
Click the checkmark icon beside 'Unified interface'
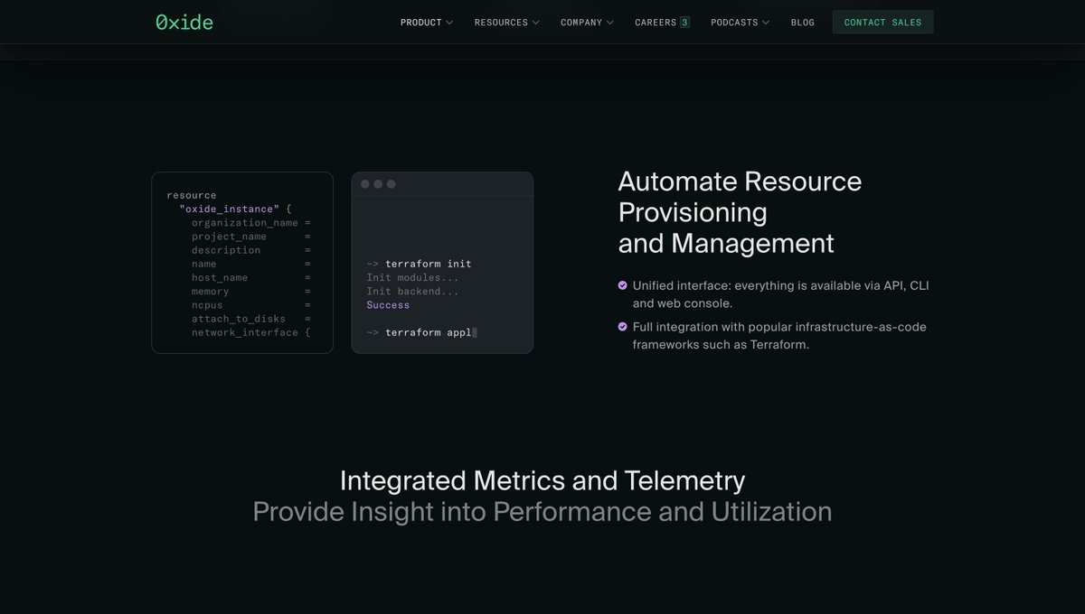pyautogui.click(x=622, y=285)
